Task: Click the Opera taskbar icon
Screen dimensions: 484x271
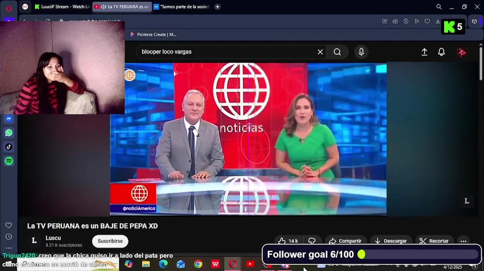Action: [233, 264]
